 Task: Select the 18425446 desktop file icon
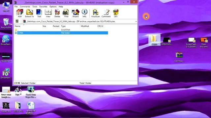6,58
